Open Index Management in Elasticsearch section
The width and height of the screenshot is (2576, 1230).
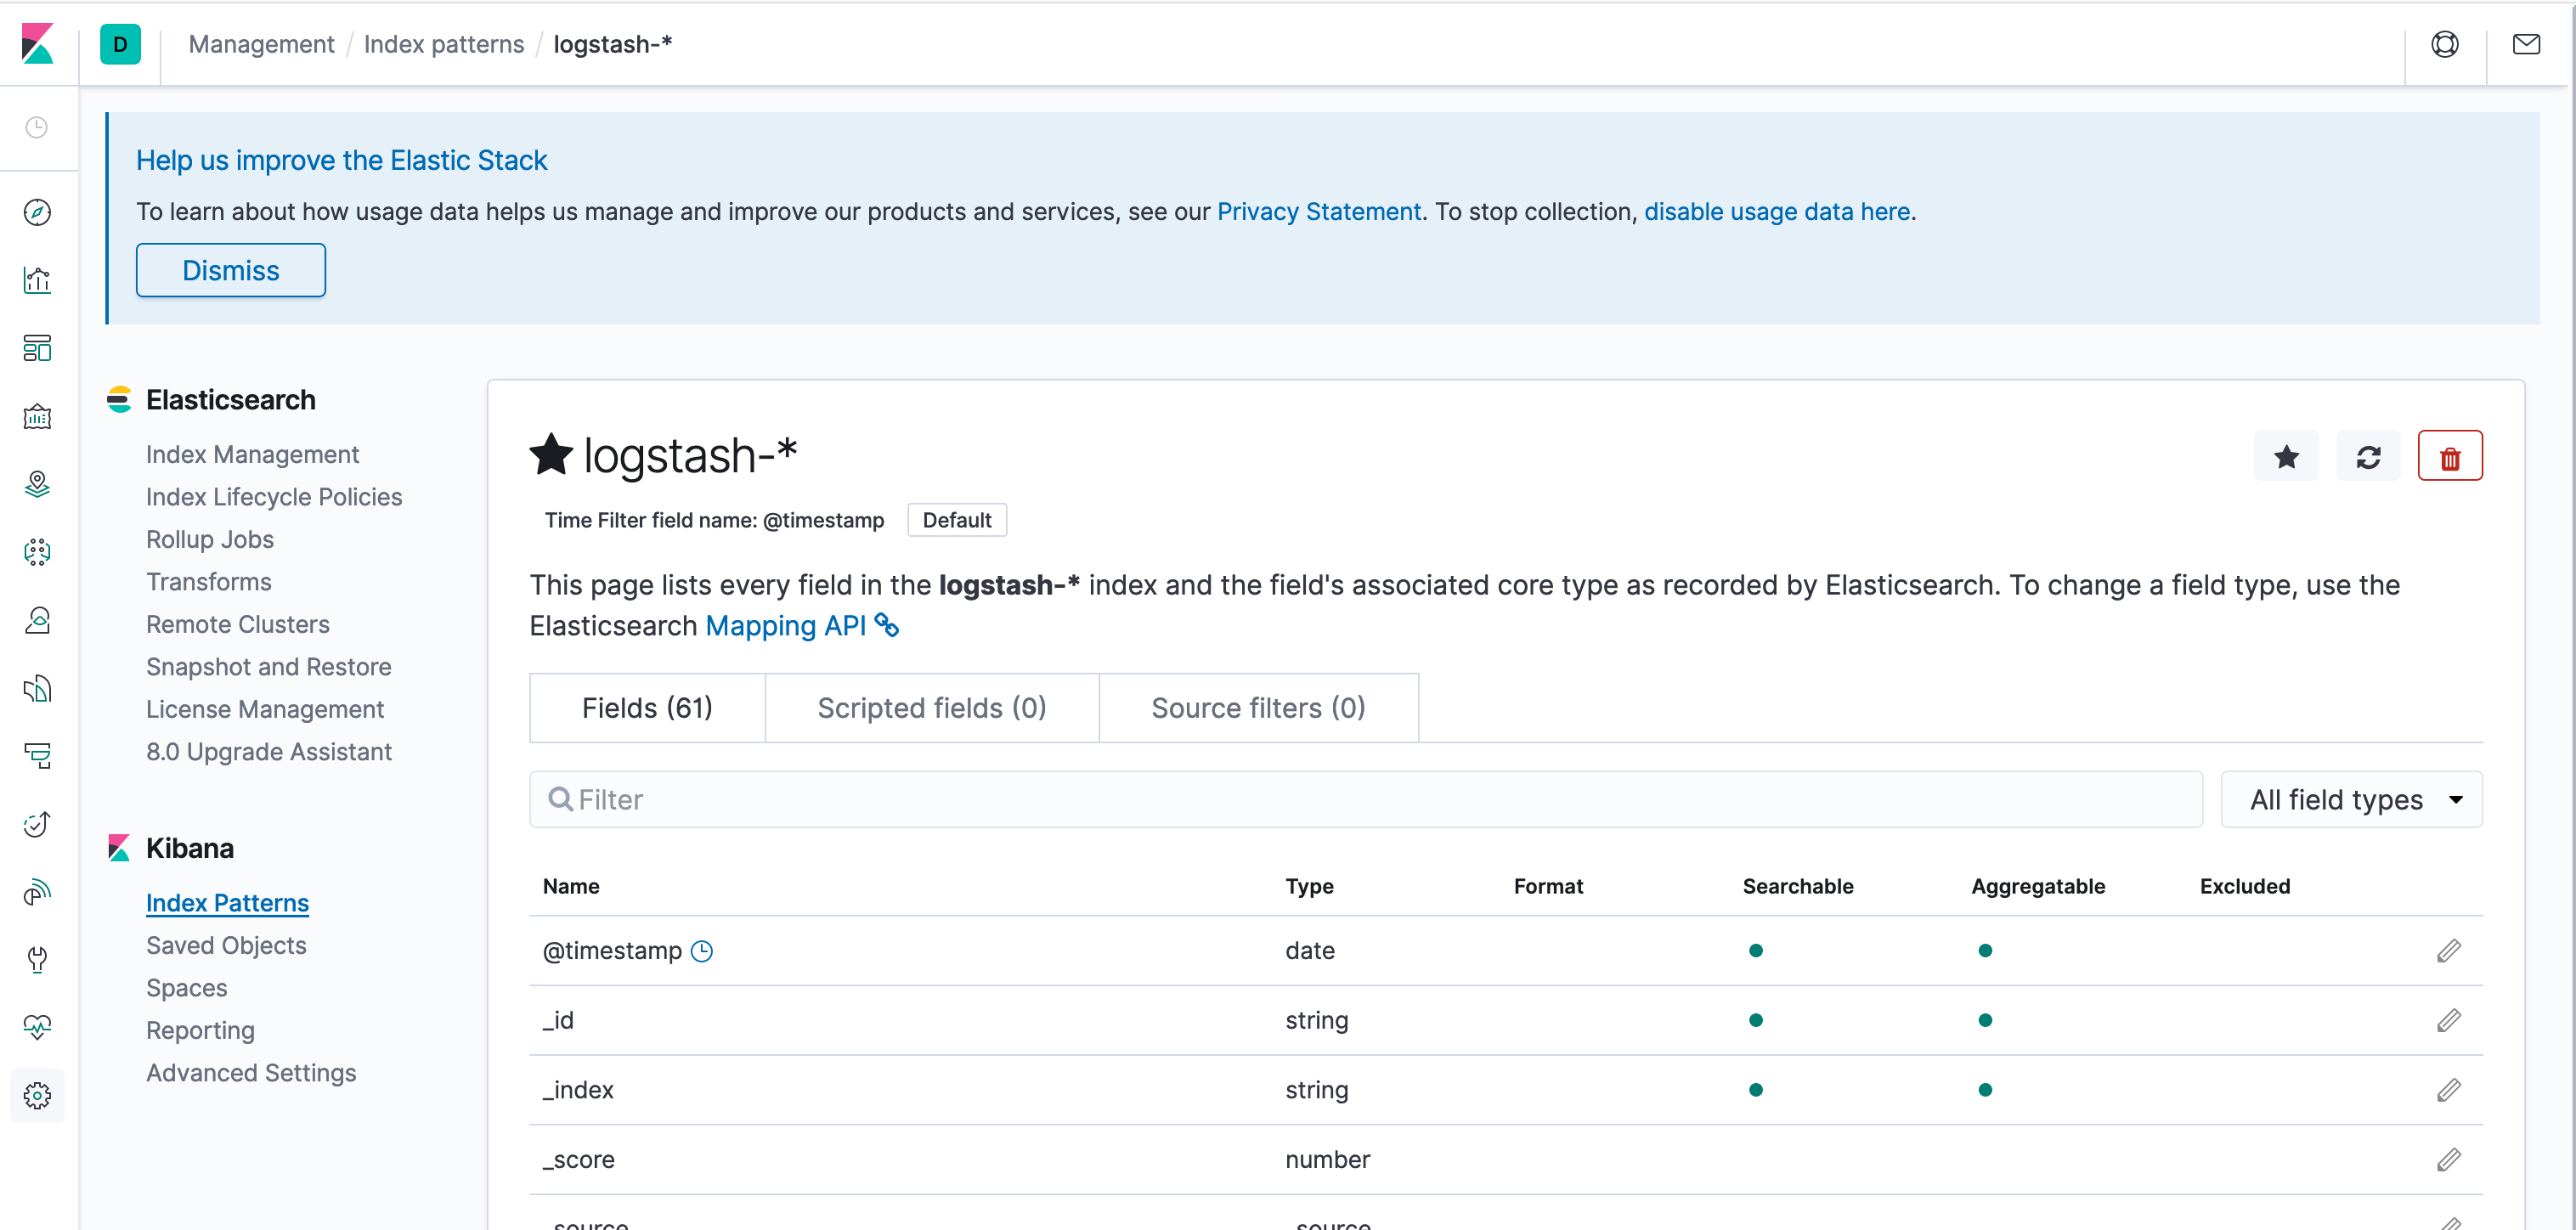(252, 455)
